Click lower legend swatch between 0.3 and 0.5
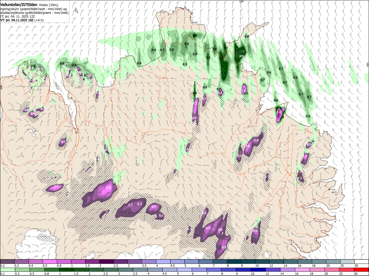 (22, 270)
